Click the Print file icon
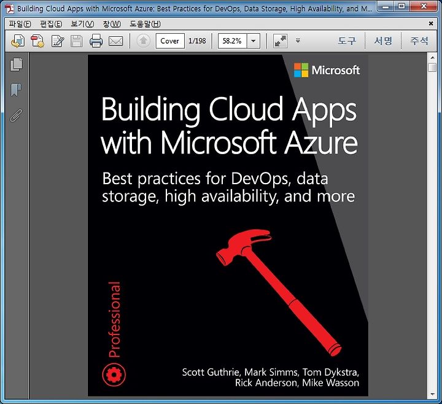 pos(96,41)
